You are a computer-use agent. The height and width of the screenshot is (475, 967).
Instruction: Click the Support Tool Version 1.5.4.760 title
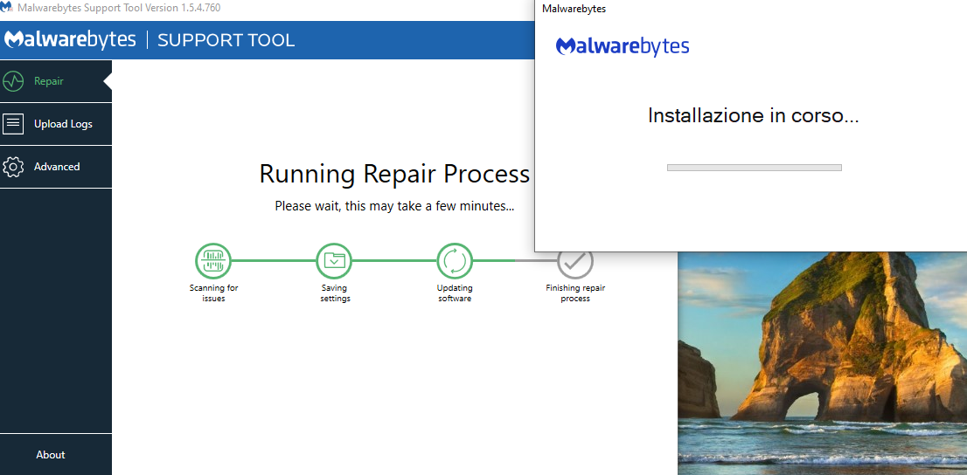[118, 8]
